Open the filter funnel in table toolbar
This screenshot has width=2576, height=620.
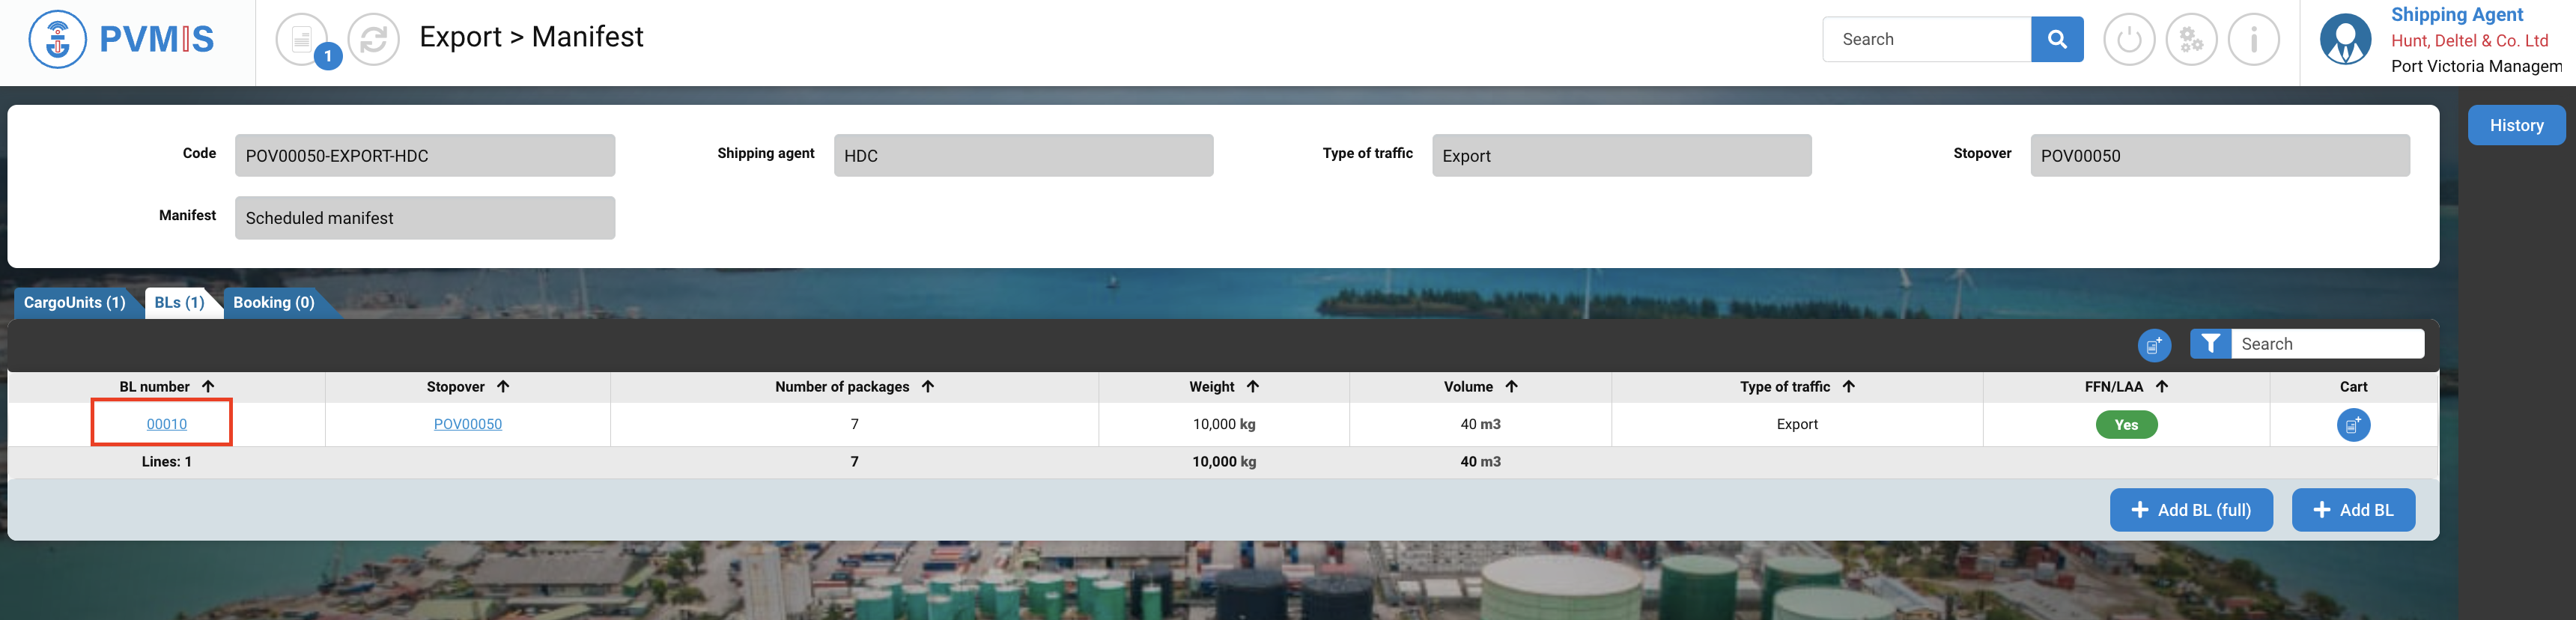click(2210, 344)
